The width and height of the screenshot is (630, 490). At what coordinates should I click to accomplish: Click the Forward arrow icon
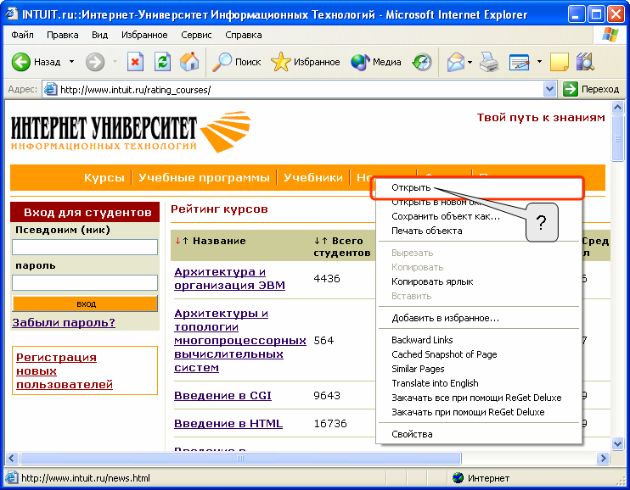(x=95, y=62)
